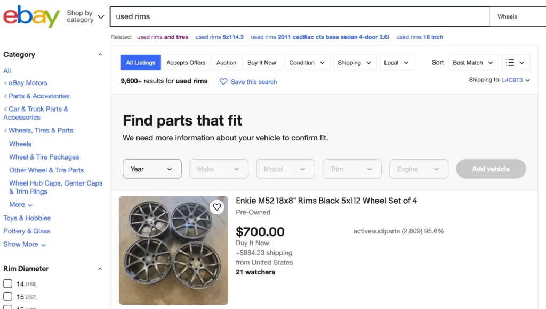This screenshot has height=309, width=546.
Task: Check the 15 rim diameter checkbox
Action: pyautogui.click(x=7, y=296)
